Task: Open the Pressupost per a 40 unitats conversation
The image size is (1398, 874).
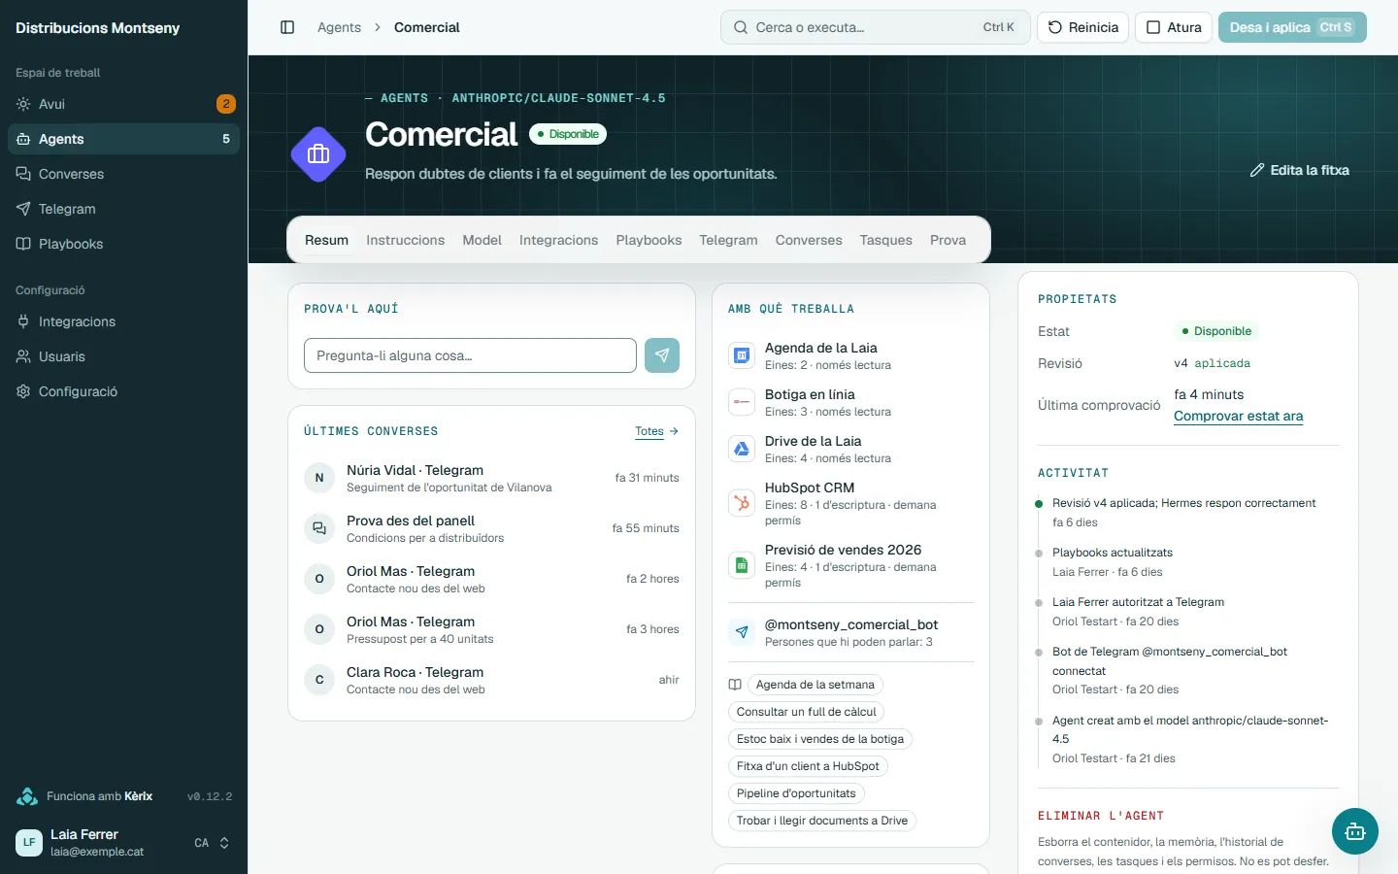Action: [x=491, y=629]
